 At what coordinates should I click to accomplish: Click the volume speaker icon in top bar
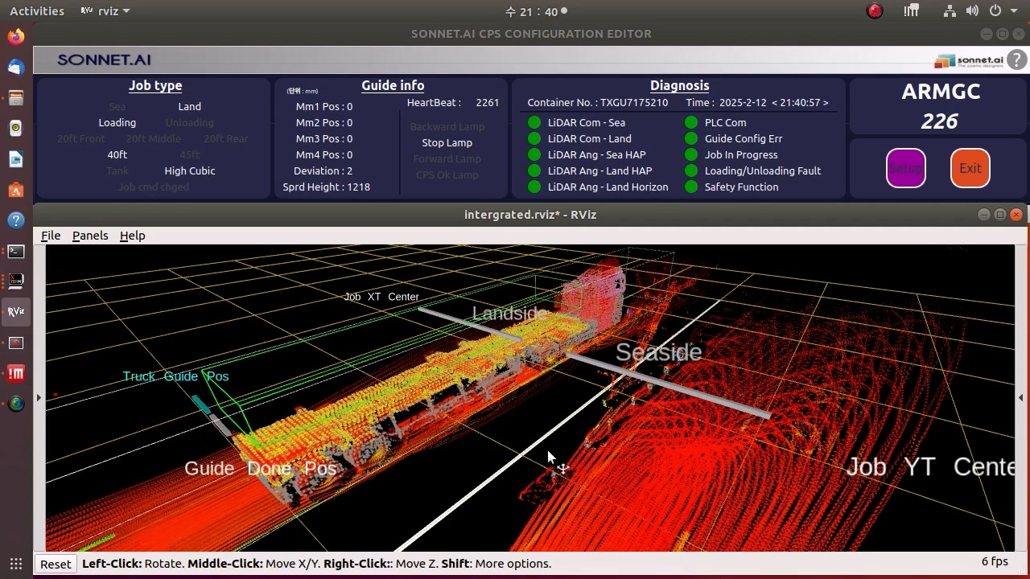972,11
